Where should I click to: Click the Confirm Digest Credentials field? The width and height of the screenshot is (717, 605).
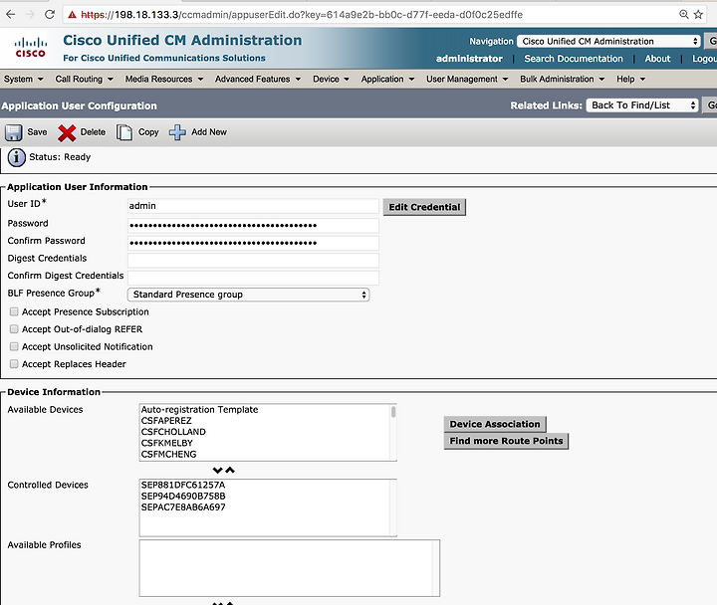[253, 278]
